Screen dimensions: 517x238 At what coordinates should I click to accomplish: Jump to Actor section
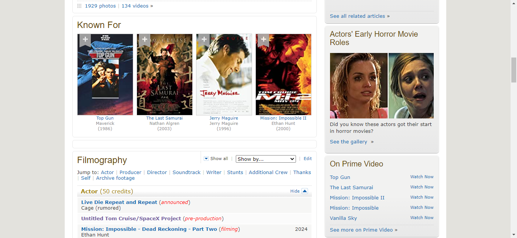point(107,173)
